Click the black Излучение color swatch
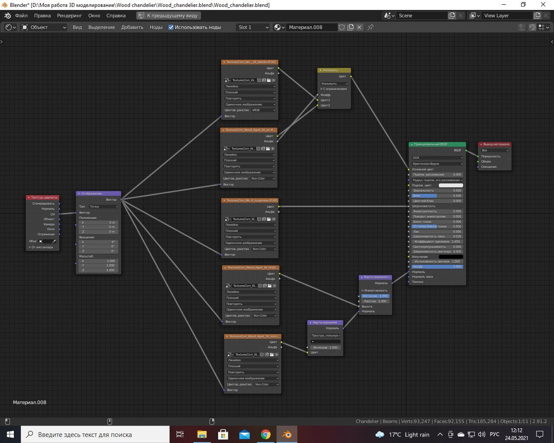Viewport: 554px width, 443px height. pyautogui.click(x=451, y=257)
